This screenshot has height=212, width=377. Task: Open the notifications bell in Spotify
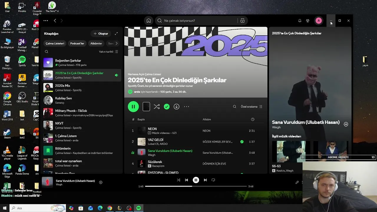pos(300,21)
